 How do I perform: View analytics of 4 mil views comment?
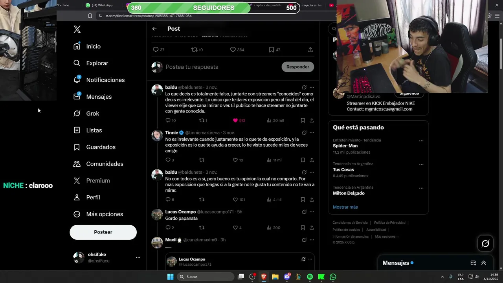pyautogui.click(x=269, y=200)
